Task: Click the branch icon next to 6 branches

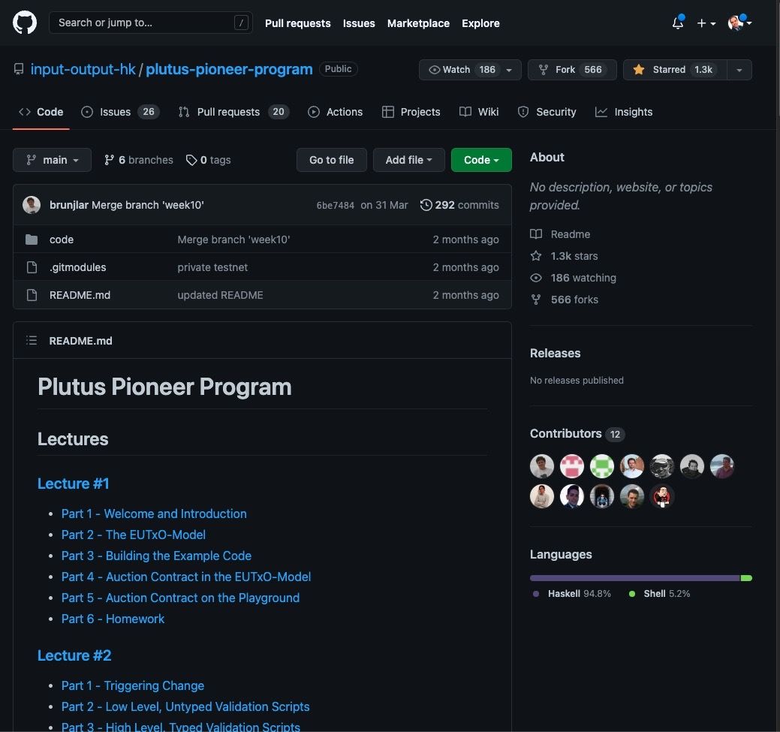Action: [x=109, y=160]
